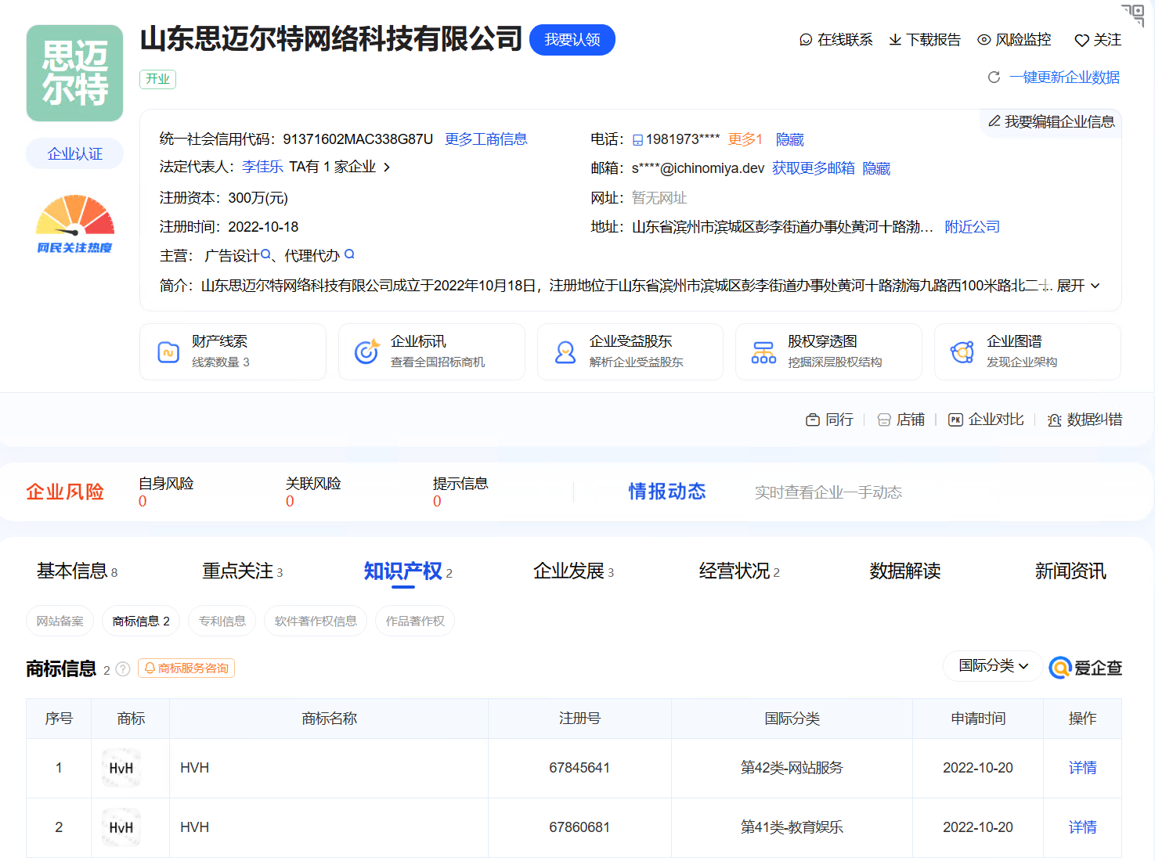Click 隐藏 link next to email
1155x861 pixels.
coord(876,168)
